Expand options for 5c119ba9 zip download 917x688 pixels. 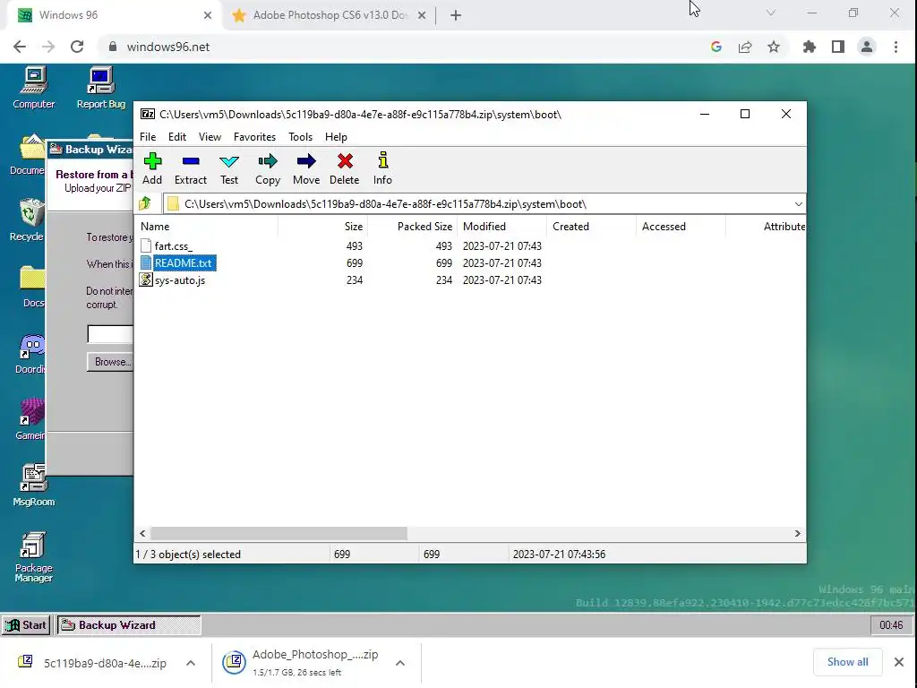pos(191,663)
